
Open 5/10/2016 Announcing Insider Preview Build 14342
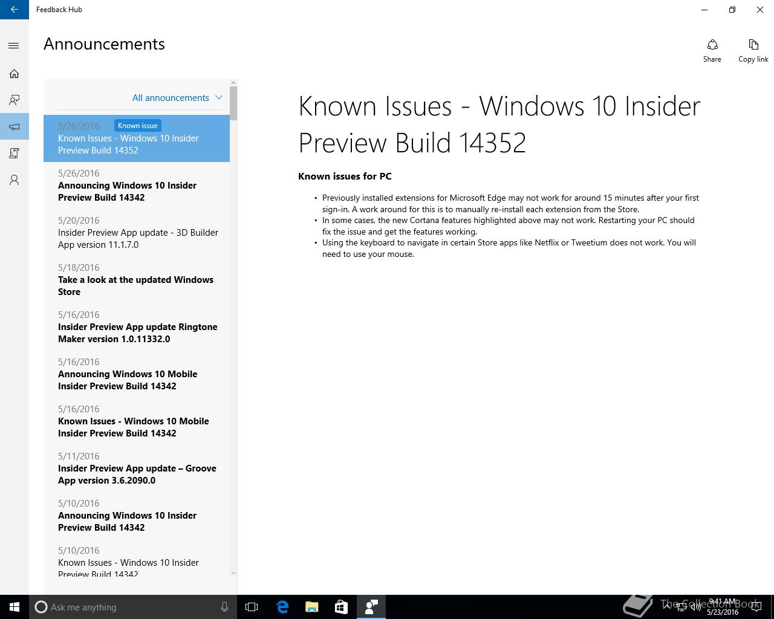point(137,516)
